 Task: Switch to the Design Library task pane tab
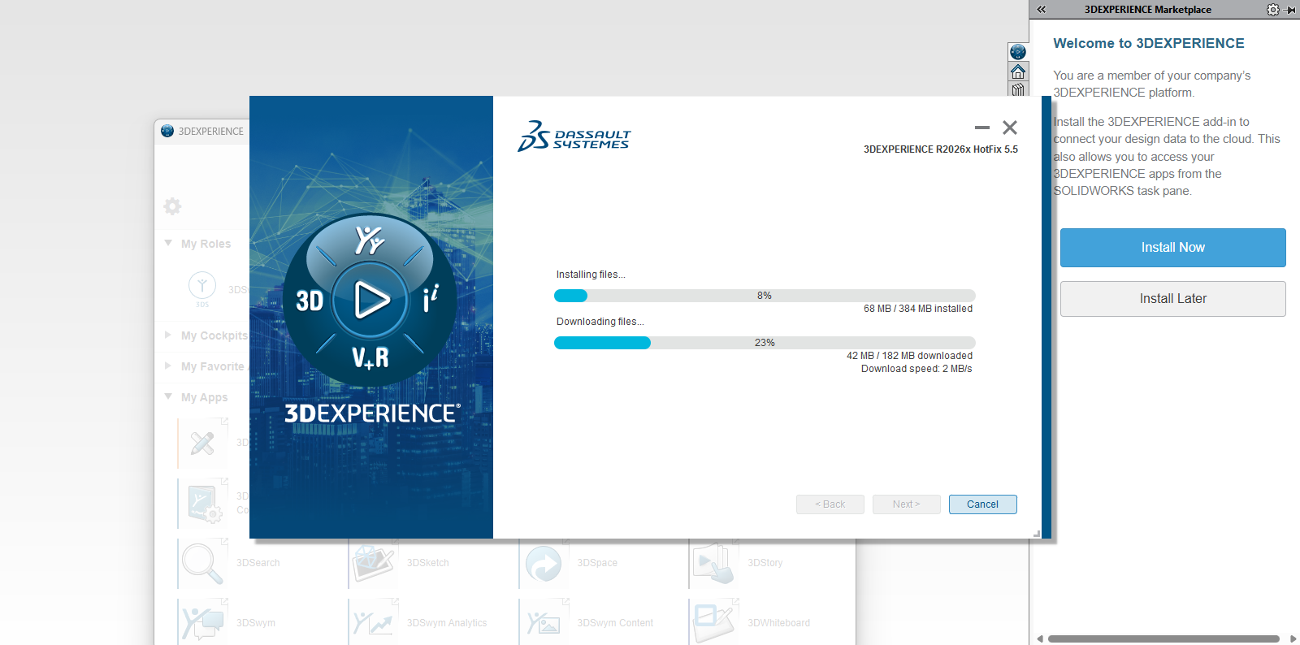point(1018,89)
